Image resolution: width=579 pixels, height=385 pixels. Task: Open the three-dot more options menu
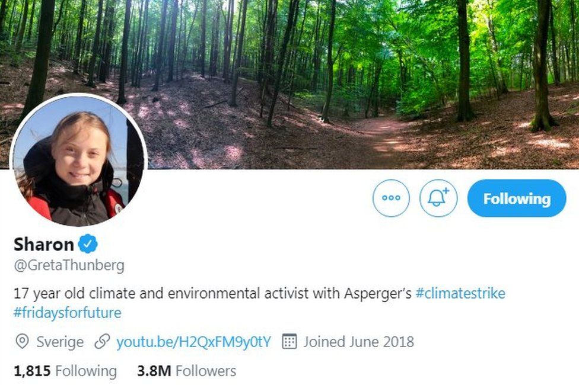click(391, 198)
